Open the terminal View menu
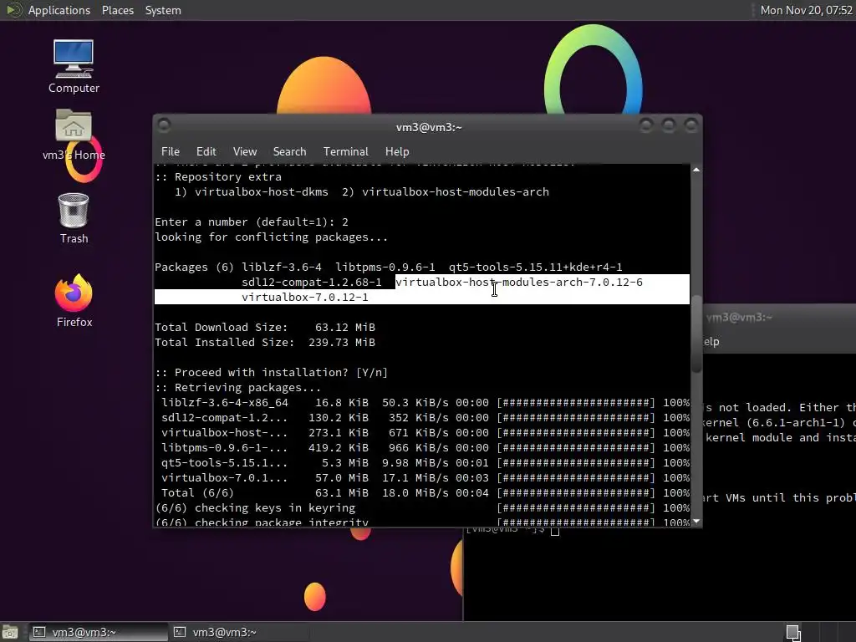 pyautogui.click(x=245, y=152)
